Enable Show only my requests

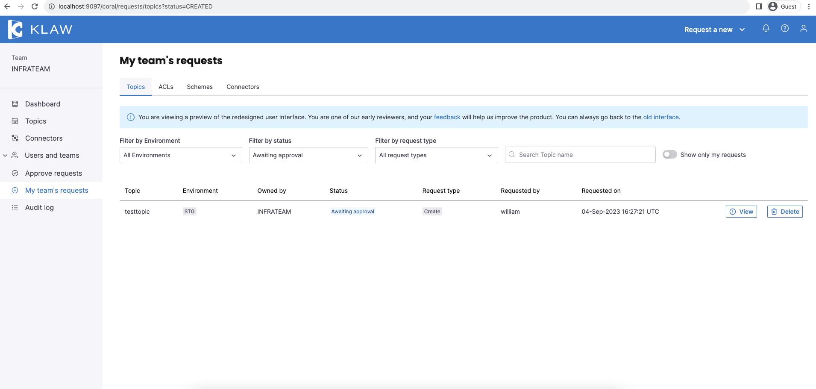(x=669, y=154)
